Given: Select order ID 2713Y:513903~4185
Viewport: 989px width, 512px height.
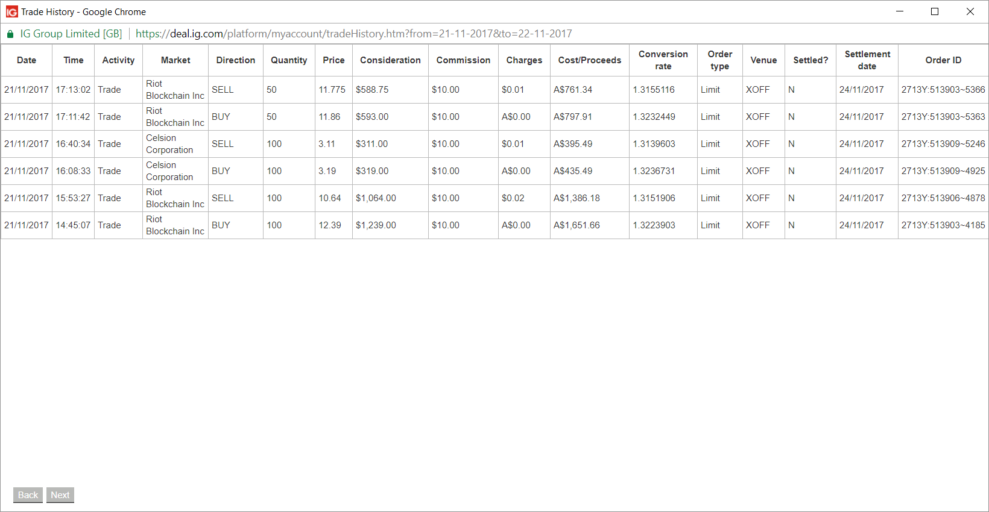Looking at the screenshot, I should [943, 225].
